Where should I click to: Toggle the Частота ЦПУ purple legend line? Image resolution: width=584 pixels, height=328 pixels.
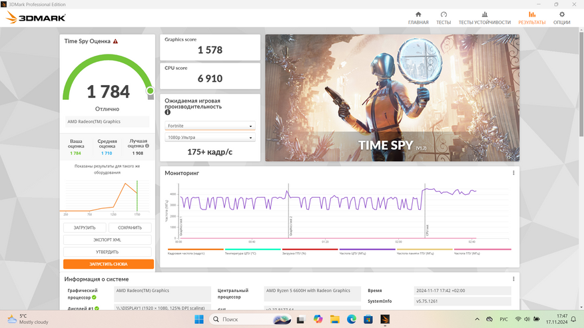[x=367, y=249]
